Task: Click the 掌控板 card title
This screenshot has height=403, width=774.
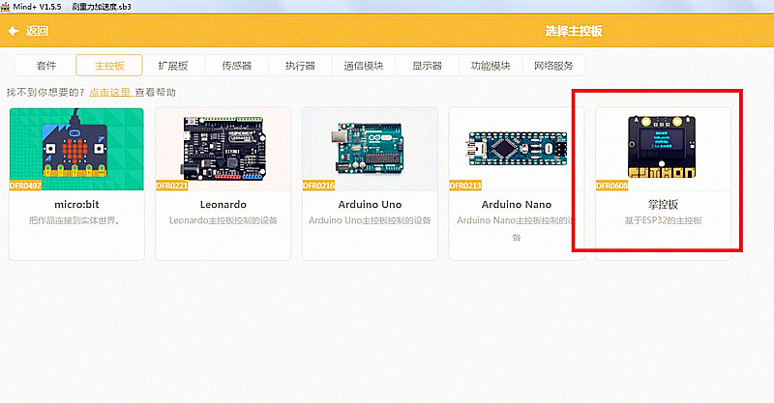Action: pyautogui.click(x=663, y=204)
